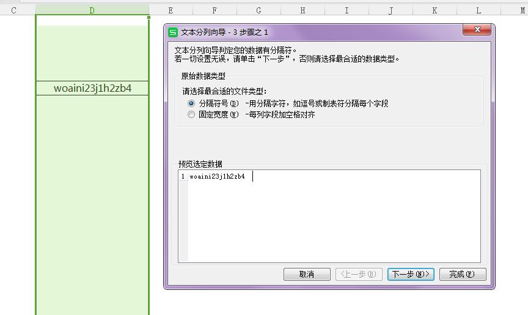Click preview row woaini23j1h2zb4
Viewport: 528px width, 315px height.
click(217, 176)
